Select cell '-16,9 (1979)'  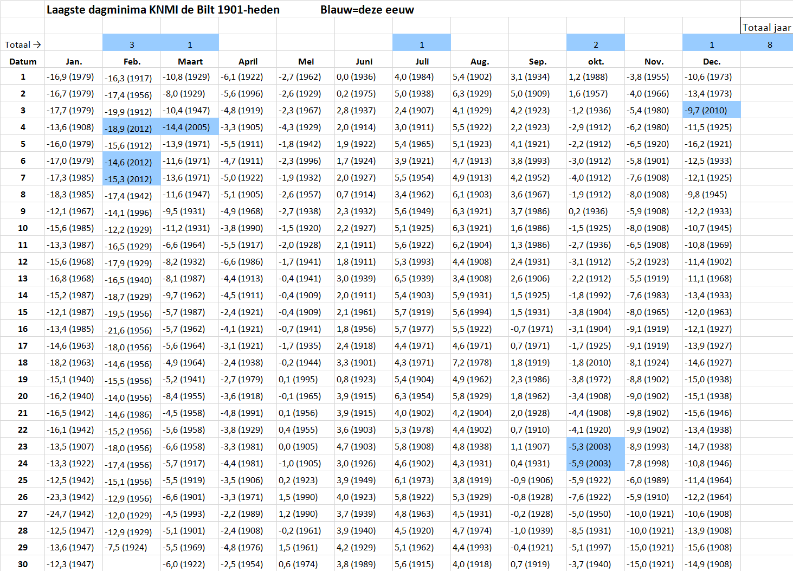click(74, 76)
